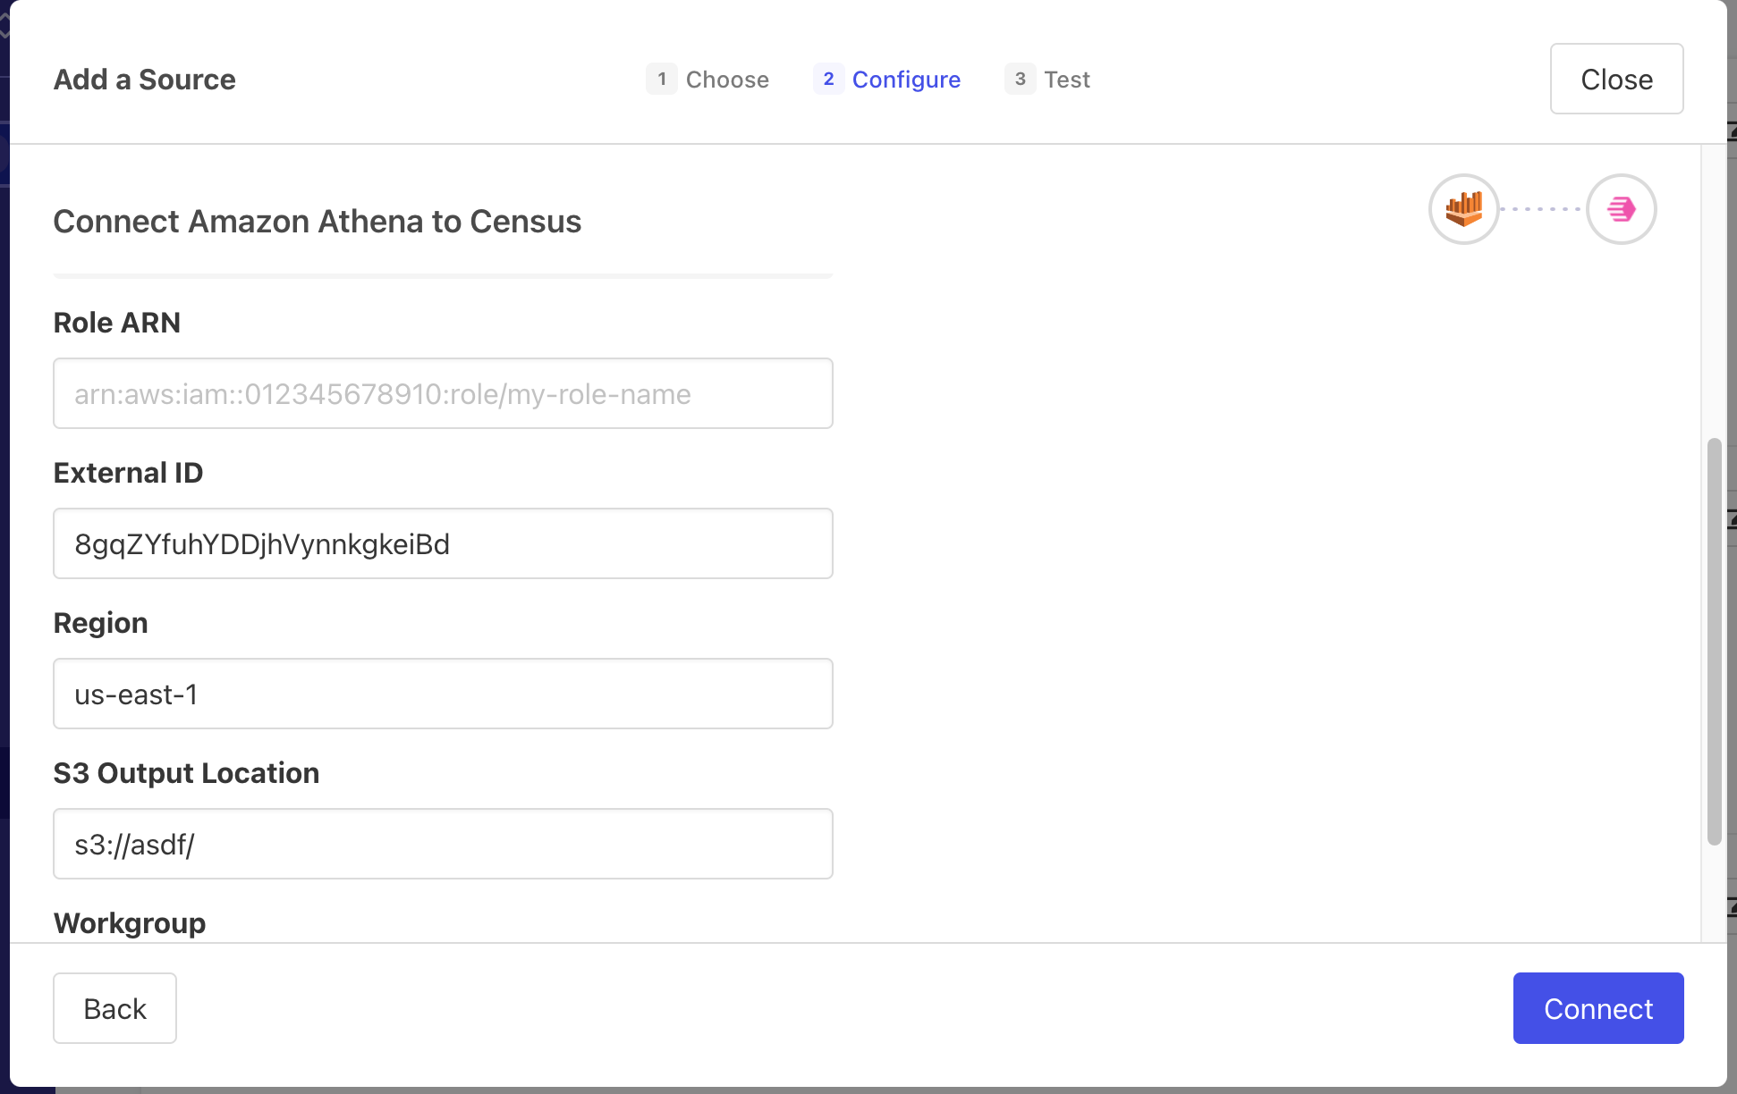This screenshot has height=1094, width=1737.
Task: Click the number 3 step badge
Action: click(x=1020, y=79)
